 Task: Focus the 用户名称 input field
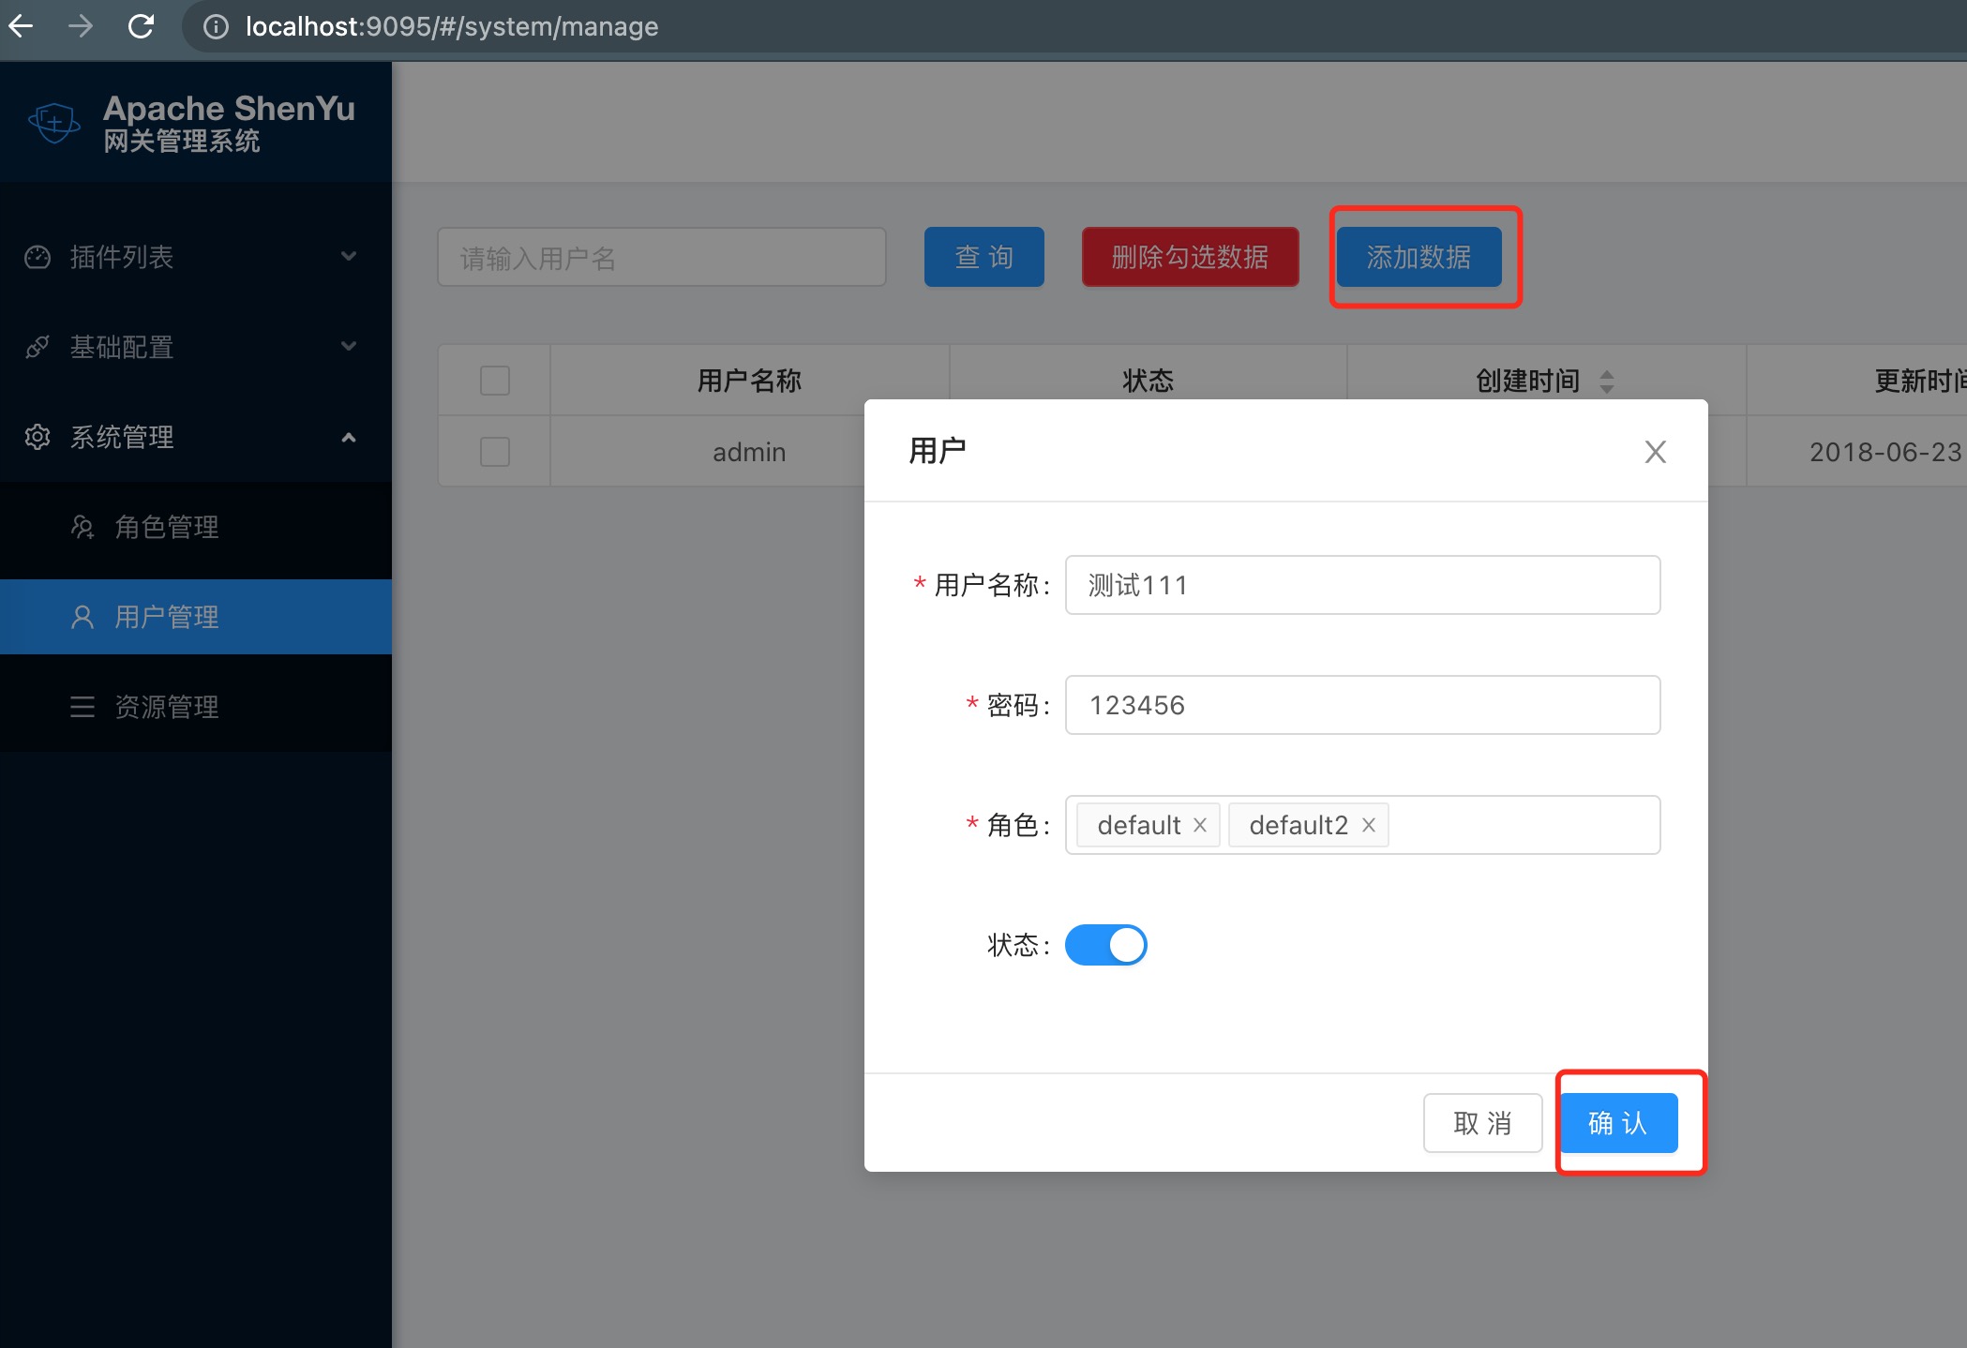pos(1362,585)
